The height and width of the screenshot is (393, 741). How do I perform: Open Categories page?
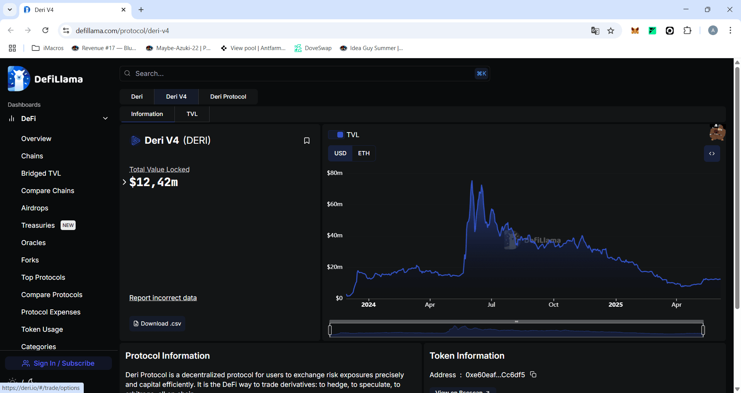[x=39, y=346]
